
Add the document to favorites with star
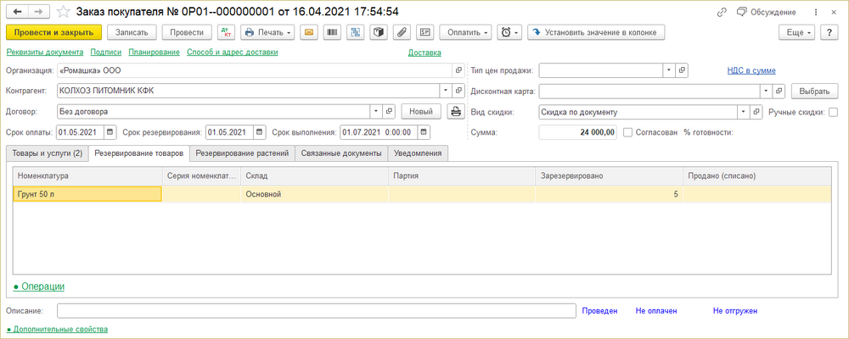[x=64, y=12]
